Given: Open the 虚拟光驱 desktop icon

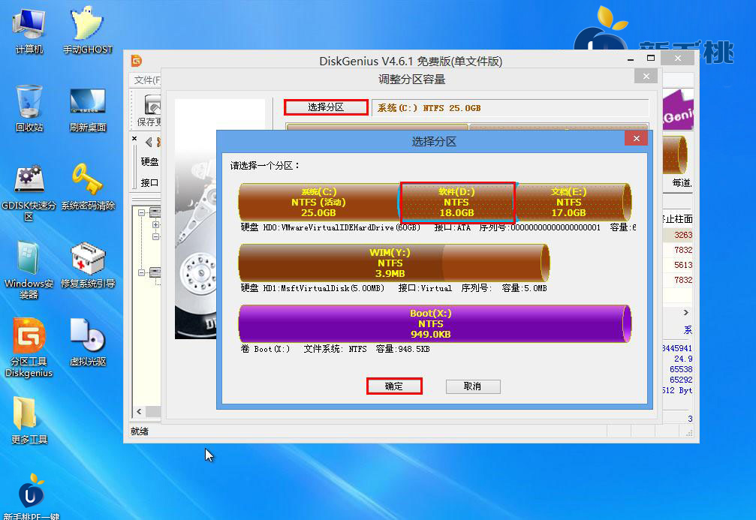Looking at the screenshot, I should 87,343.
